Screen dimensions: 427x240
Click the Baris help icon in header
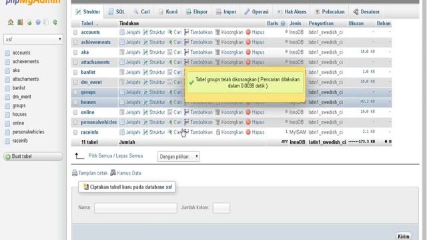coord(283,24)
